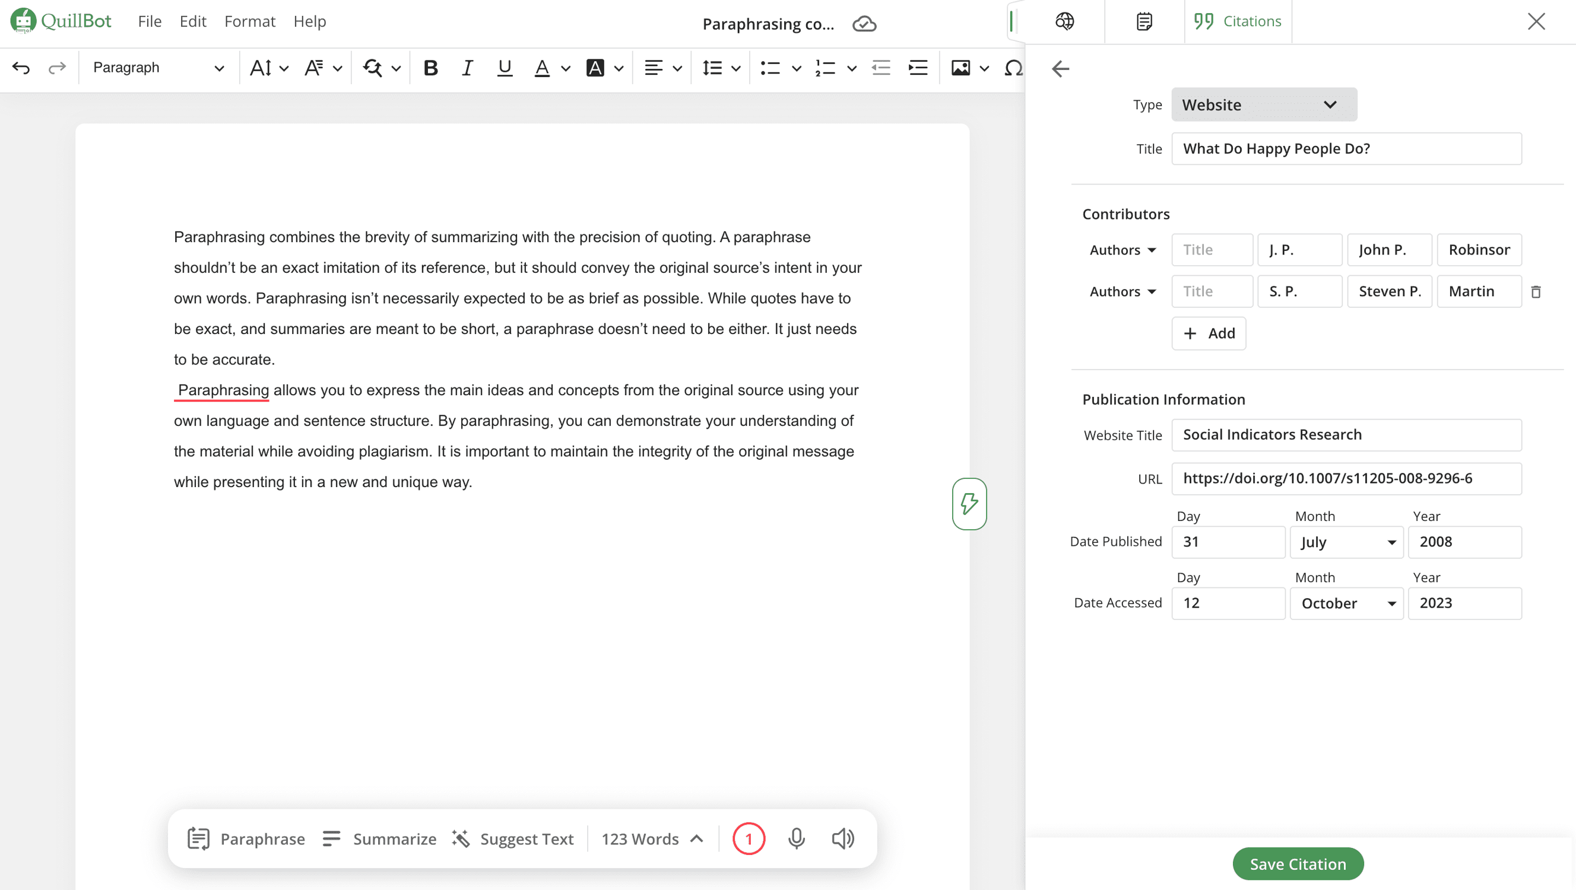Delete the Steven P. Martin author row
1576x890 pixels.
(x=1536, y=292)
